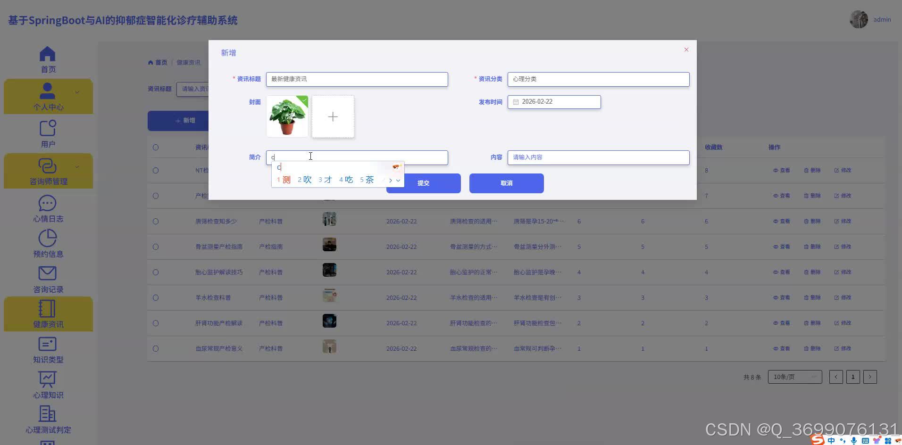
Task: Open the 首页 home sidebar icon
Action: (48, 54)
